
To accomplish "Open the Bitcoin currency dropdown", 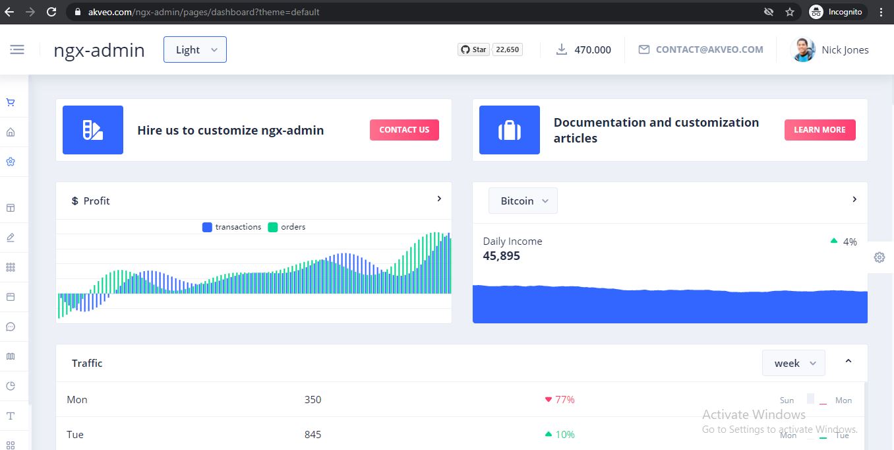I will tap(523, 201).
